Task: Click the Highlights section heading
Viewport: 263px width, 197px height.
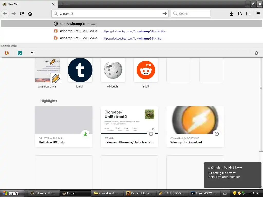Action: click(x=49, y=101)
